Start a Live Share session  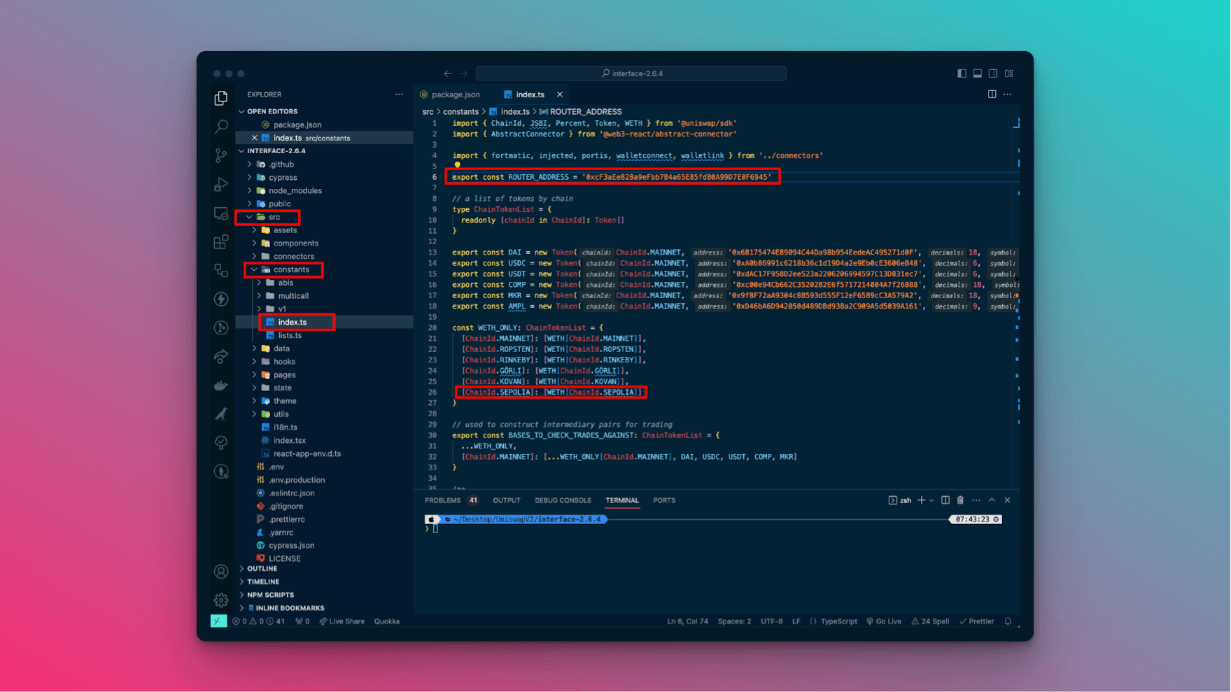tap(342, 621)
